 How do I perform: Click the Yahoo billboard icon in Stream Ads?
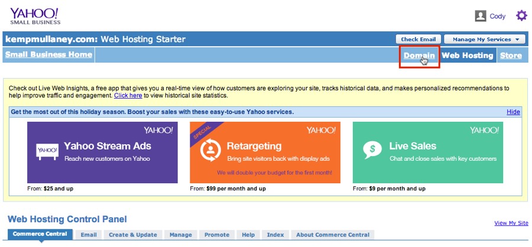click(x=47, y=152)
